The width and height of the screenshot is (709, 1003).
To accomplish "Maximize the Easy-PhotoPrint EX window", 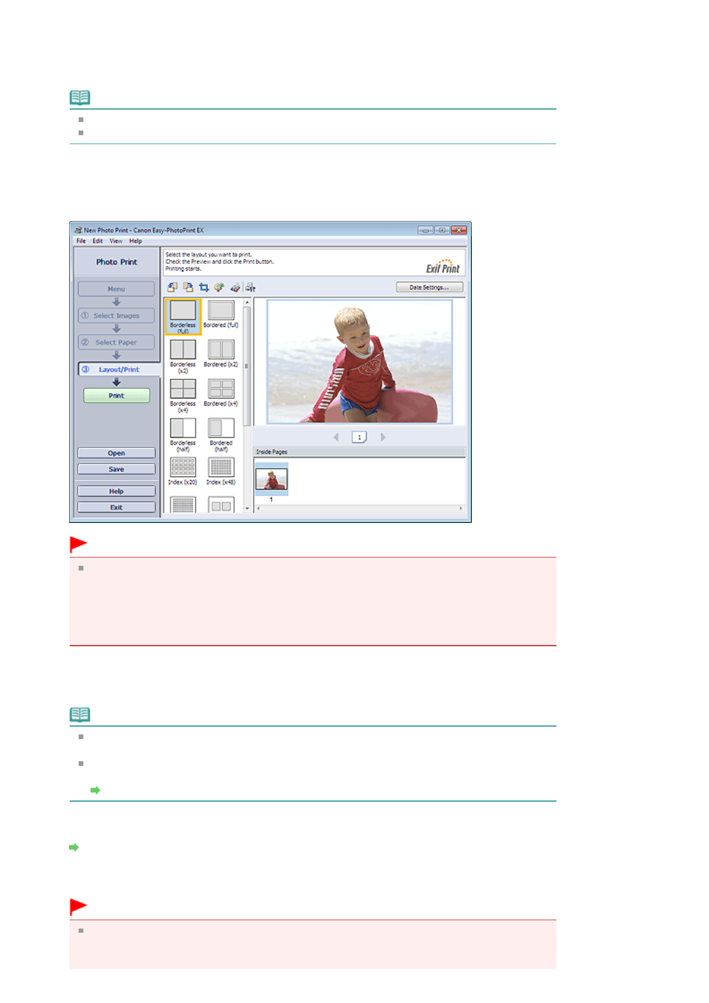I will [442, 230].
